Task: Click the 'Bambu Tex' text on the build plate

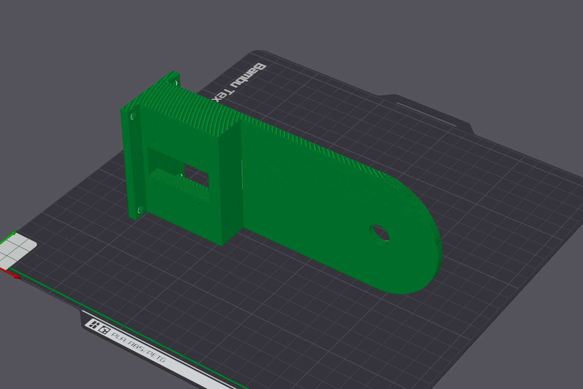Action: coord(240,82)
